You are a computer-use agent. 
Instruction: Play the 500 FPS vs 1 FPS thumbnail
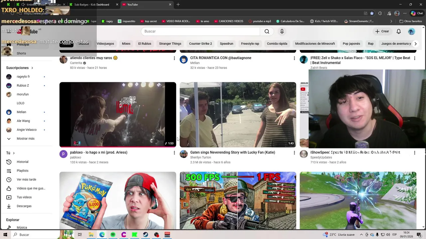pyautogui.click(x=238, y=200)
